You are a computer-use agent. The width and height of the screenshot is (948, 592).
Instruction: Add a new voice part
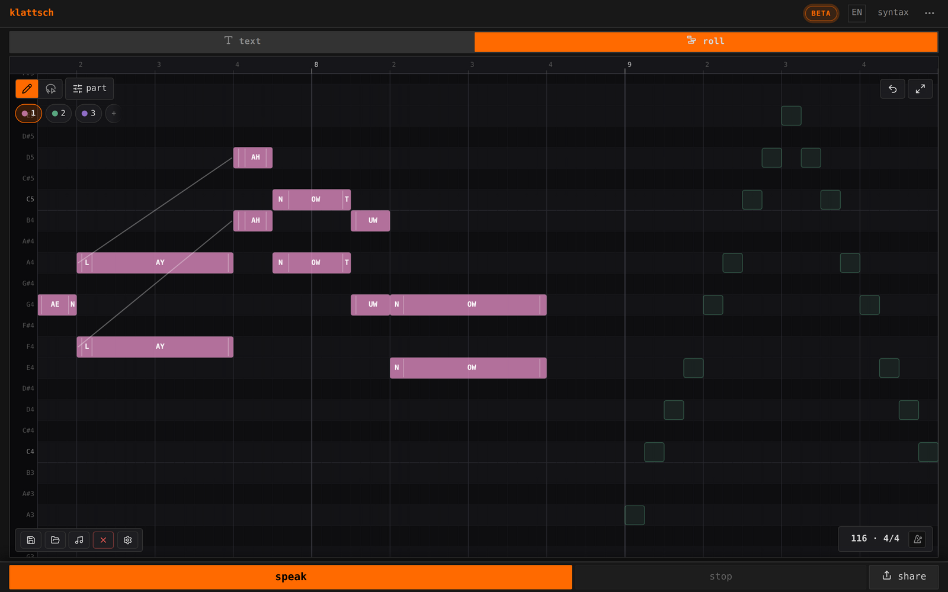point(114,114)
